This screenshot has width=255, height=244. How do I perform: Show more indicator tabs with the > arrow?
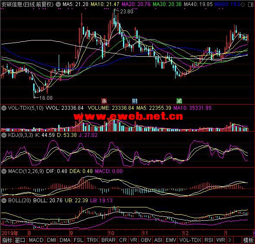tap(230, 240)
